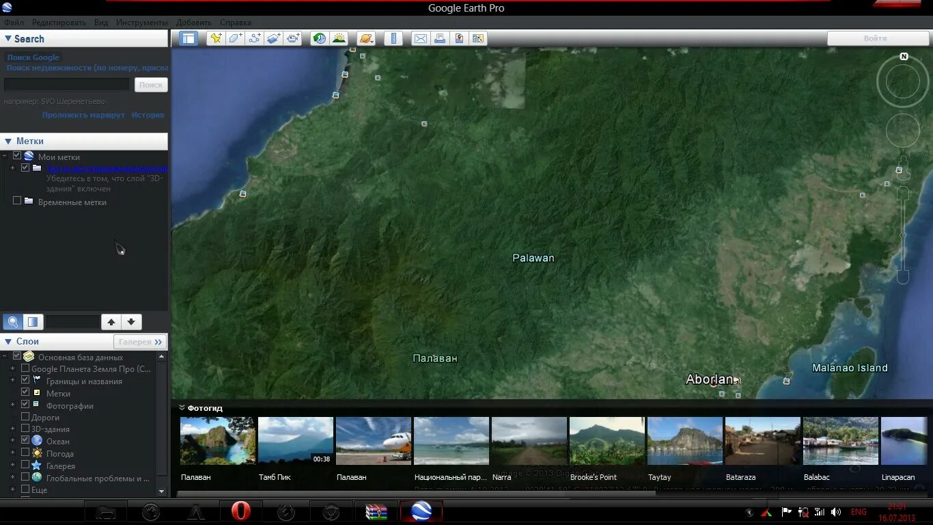Open the История search history link

(148, 115)
